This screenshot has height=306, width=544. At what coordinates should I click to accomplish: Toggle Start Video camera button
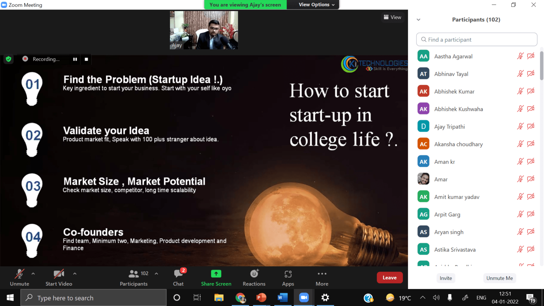click(58, 274)
